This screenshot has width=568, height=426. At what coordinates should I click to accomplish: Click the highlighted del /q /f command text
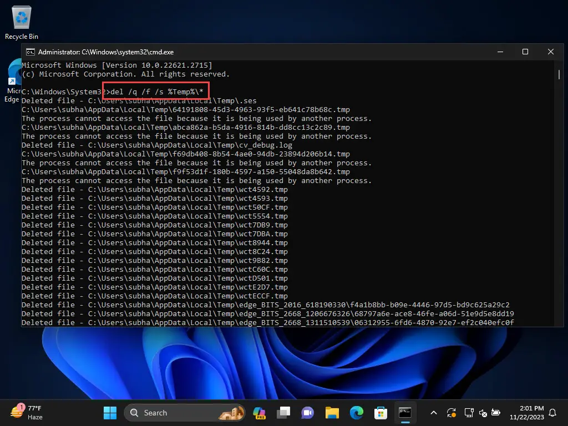pos(155,90)
